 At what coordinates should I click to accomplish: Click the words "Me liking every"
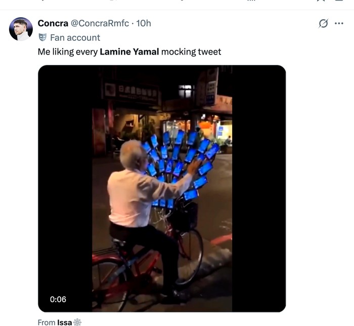point(68,51)
